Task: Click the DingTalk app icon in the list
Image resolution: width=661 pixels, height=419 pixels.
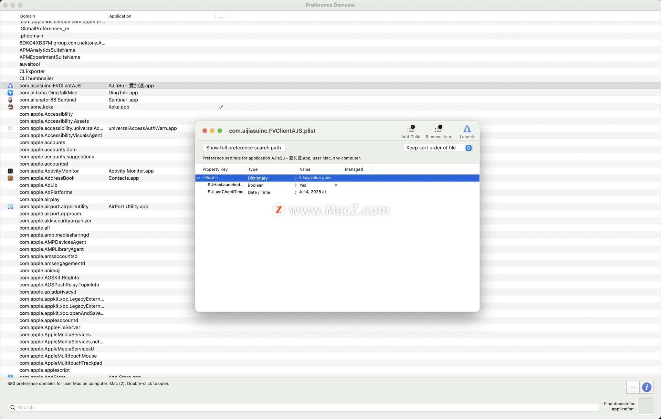Action: click(10, 93)
